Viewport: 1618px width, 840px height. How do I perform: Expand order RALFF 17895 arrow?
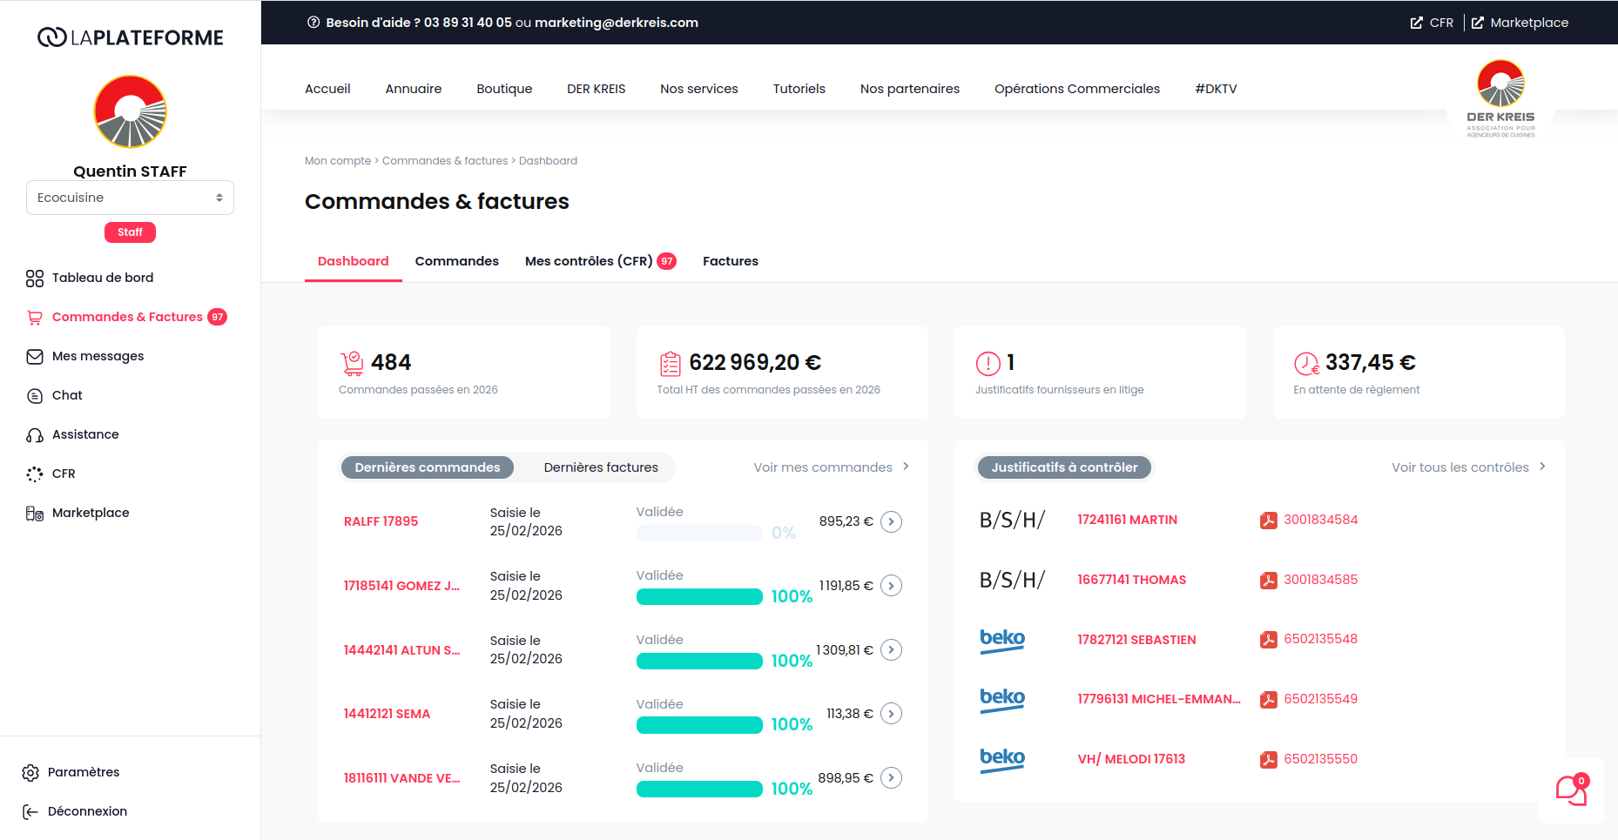click(x=891, y=521)
